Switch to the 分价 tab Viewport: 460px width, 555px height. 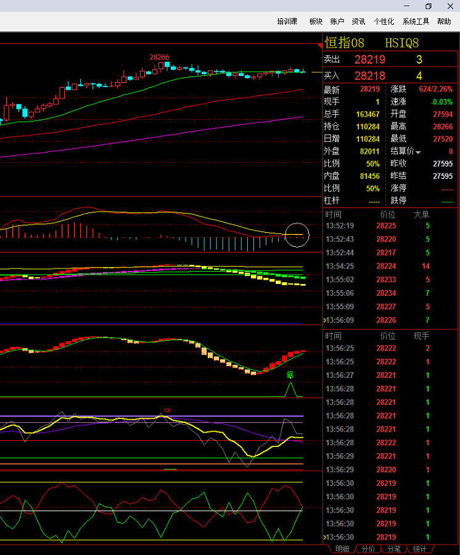click(368, 549)
